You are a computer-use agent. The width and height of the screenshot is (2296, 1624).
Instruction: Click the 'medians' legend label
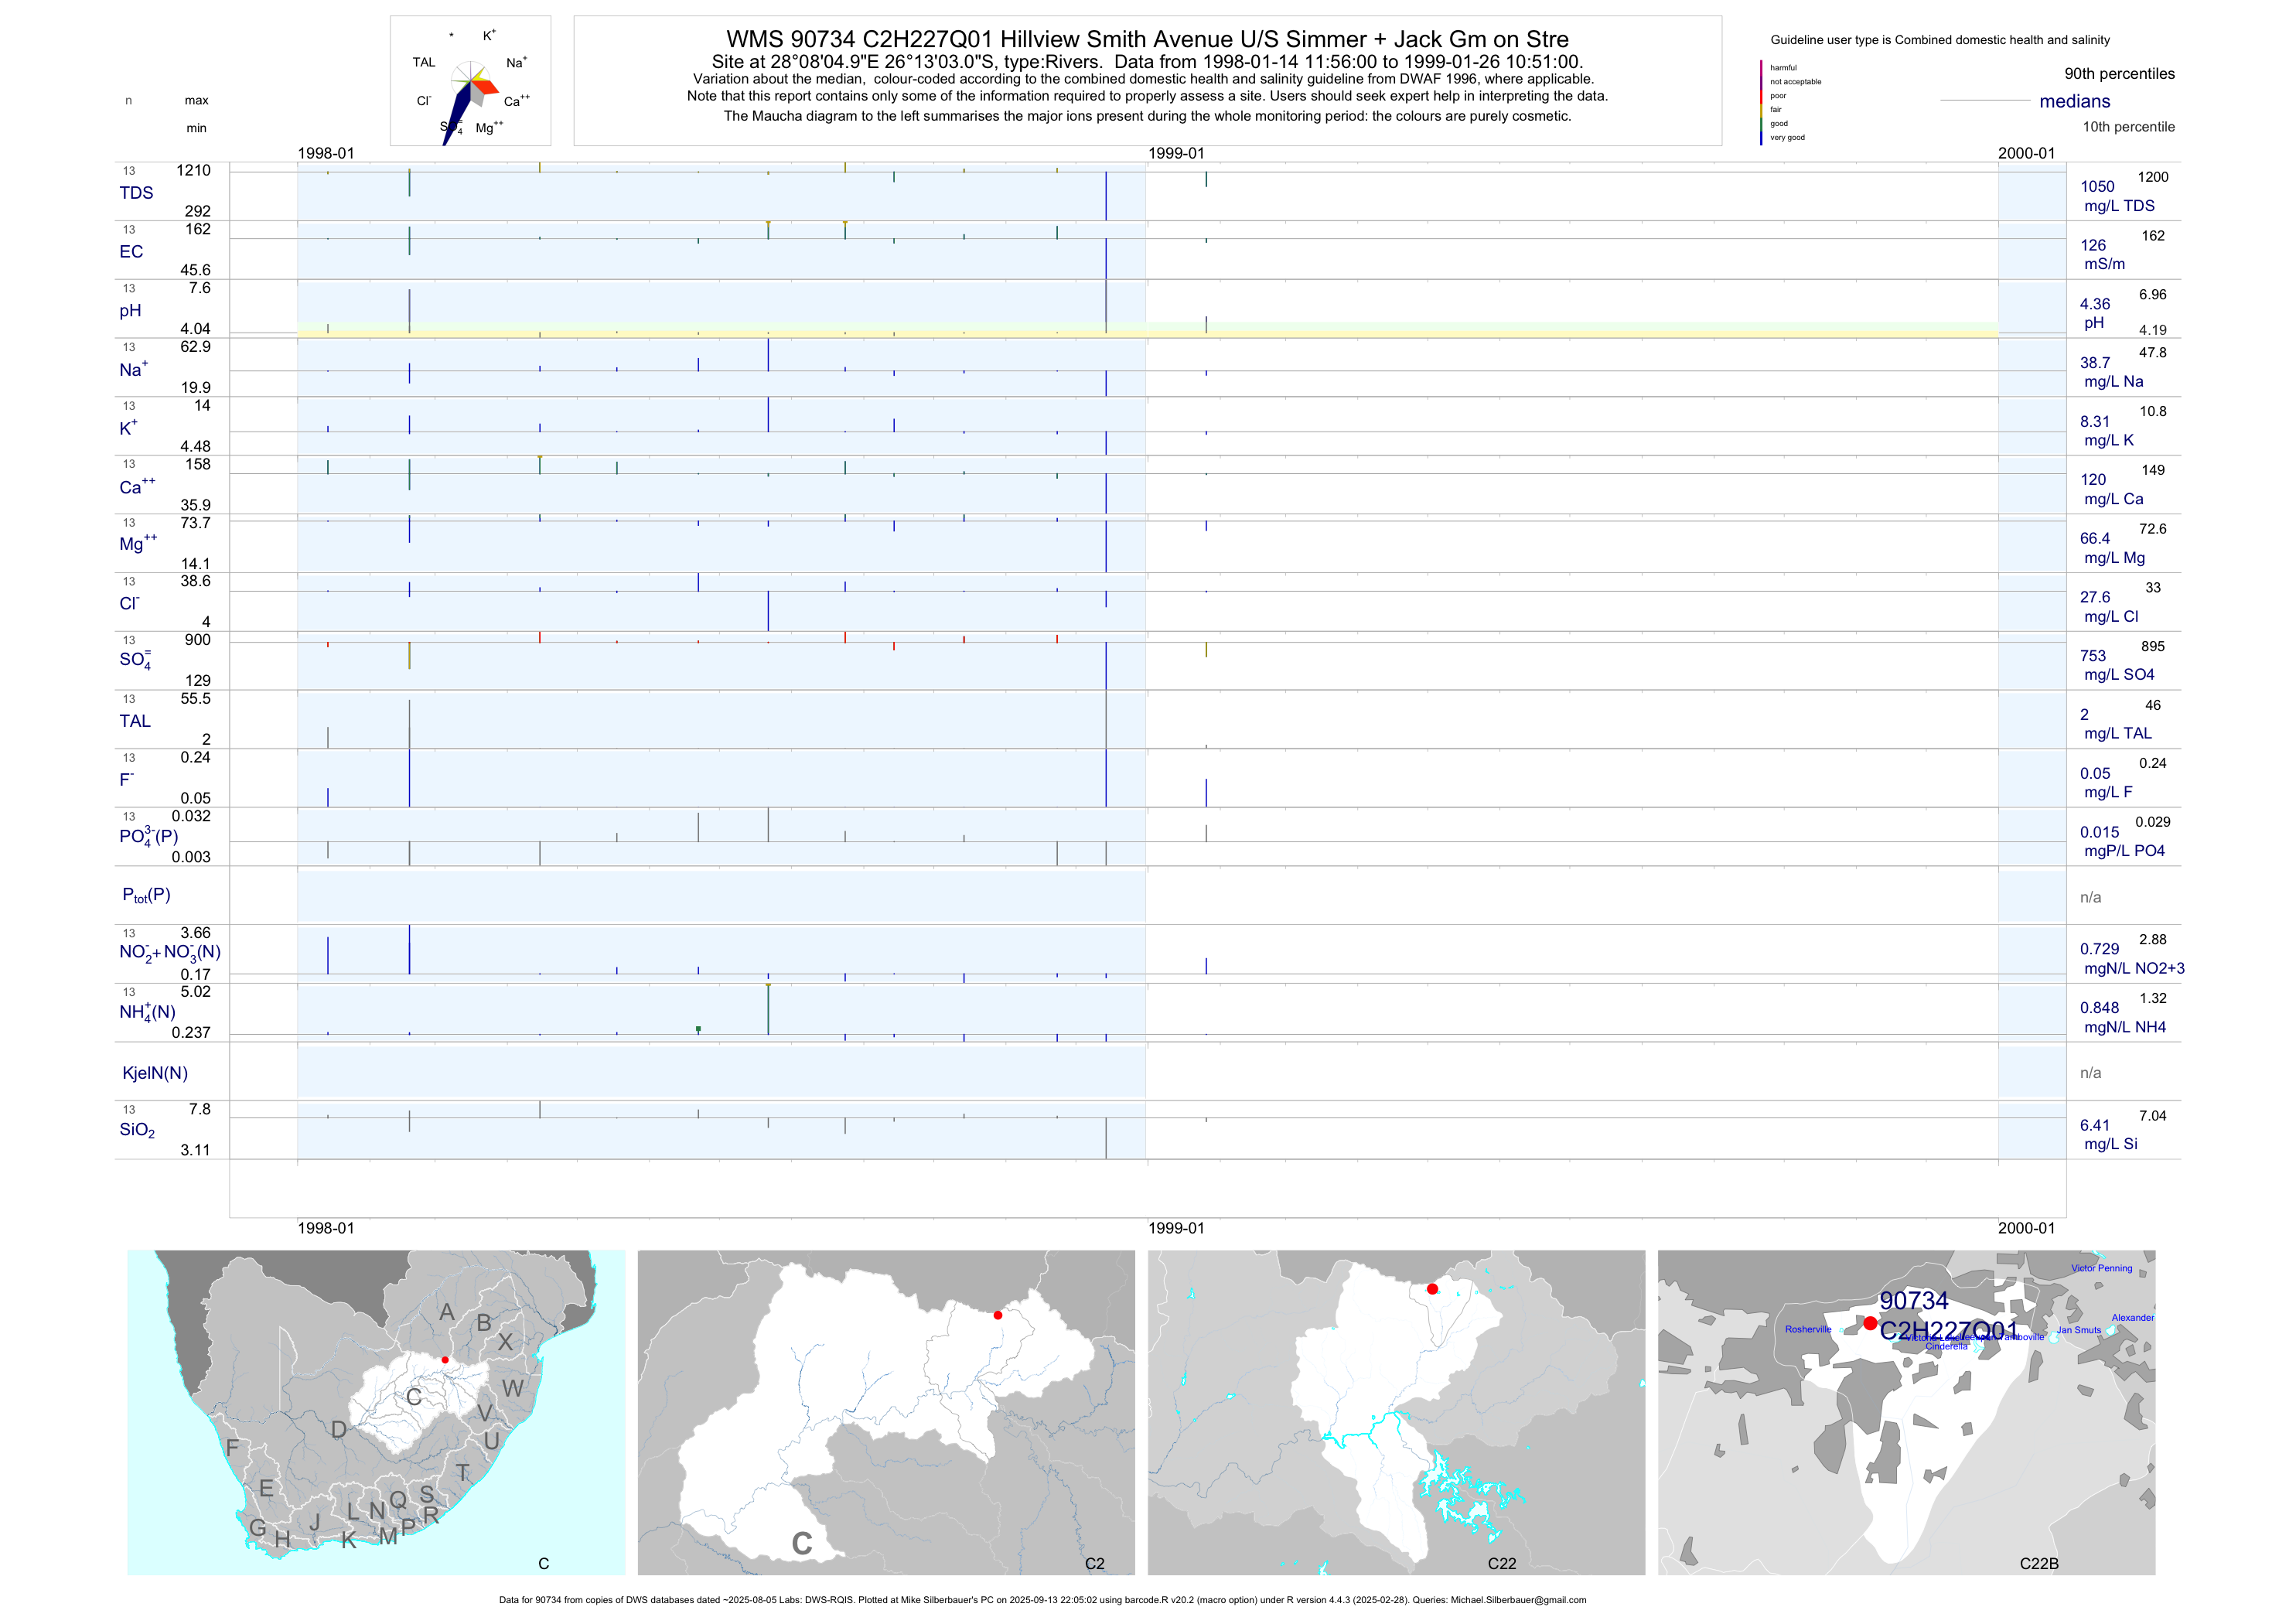click(x=2074, y=101)
